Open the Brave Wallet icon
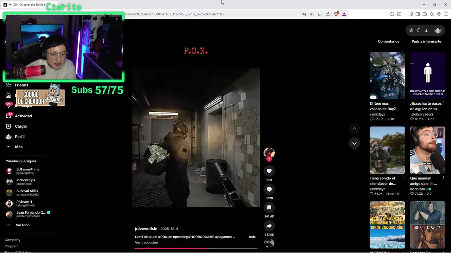The height and width of the screenshot is (253, 451). (x=425, y=14)
